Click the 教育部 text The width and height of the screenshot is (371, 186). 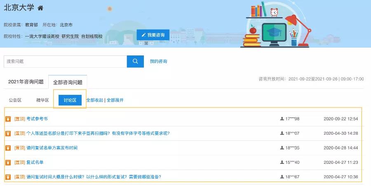(31, 25)
